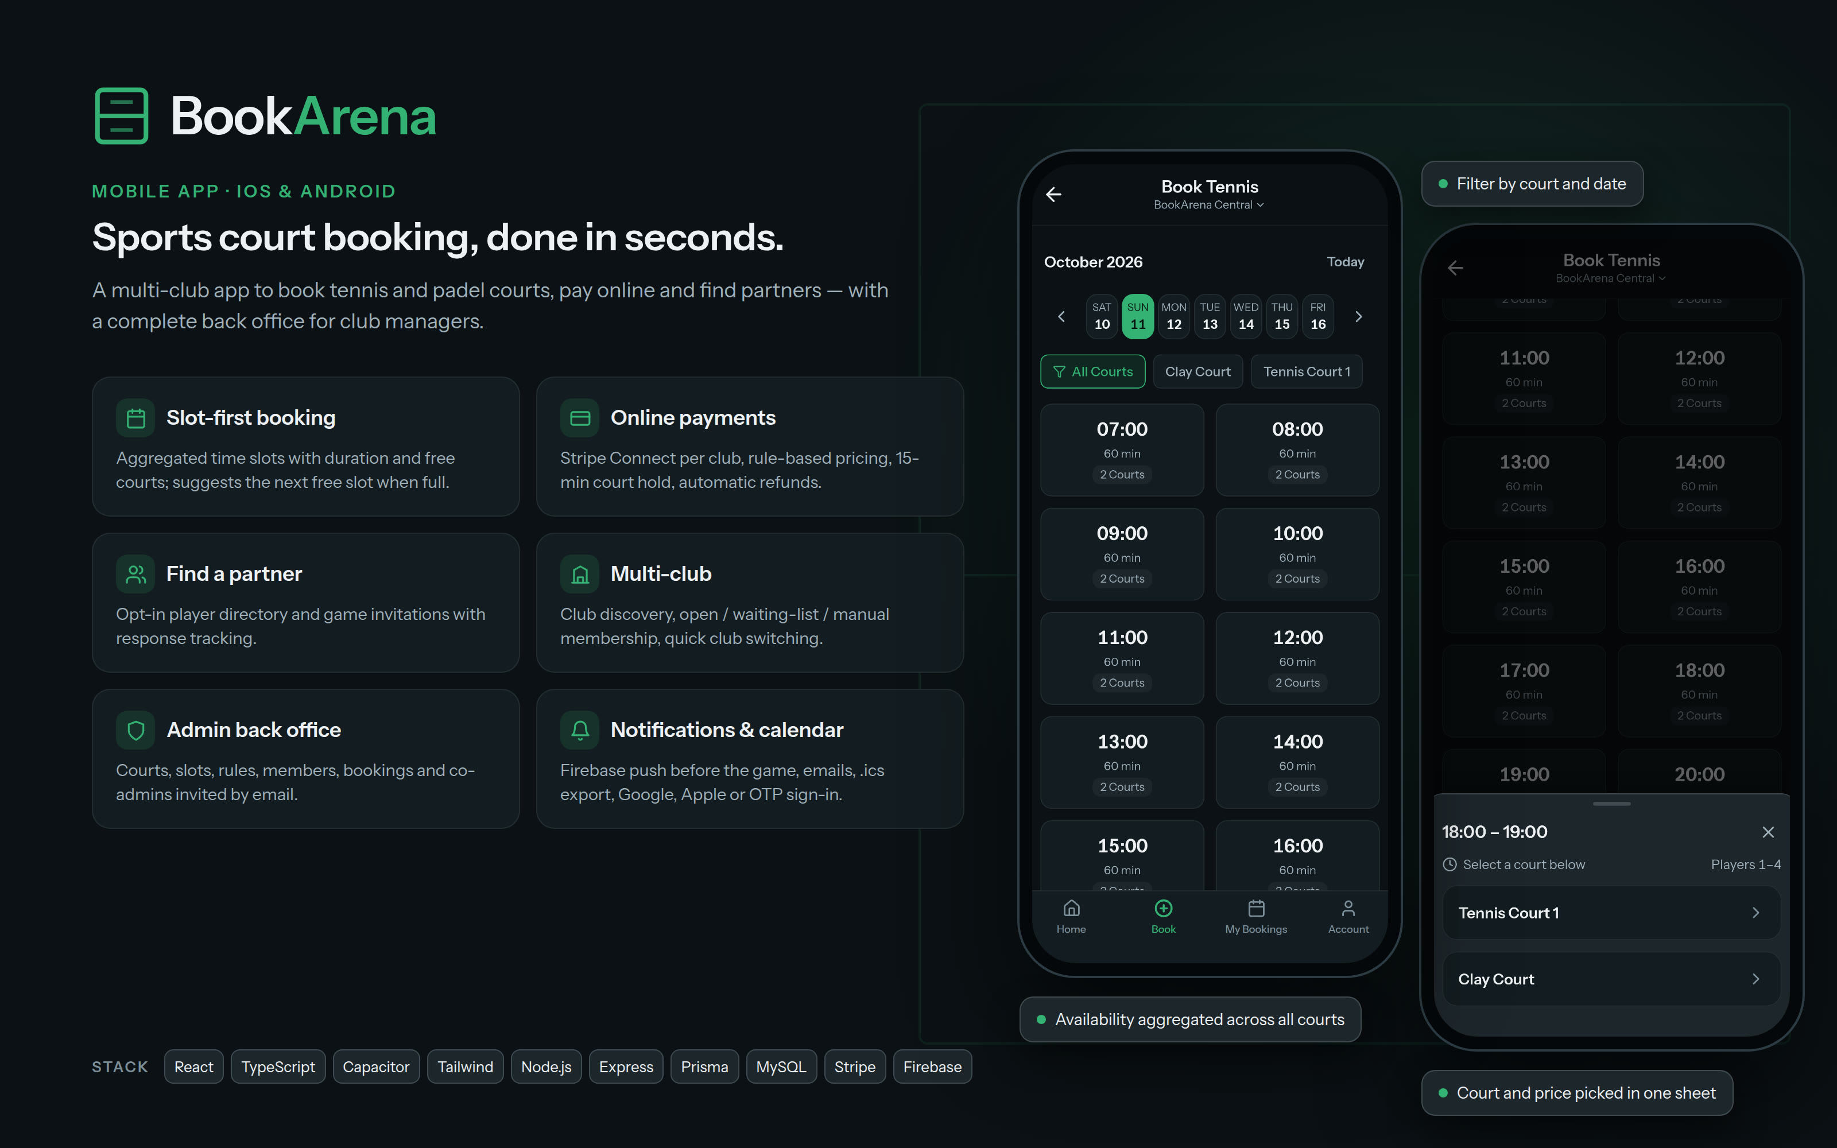Click the Filter by court and date label
The width and height of the screenshot is (1837, 1148).
click(x=1532, y=184)
